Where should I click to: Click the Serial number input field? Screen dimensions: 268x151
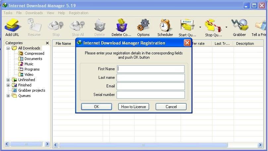[151, 95]
